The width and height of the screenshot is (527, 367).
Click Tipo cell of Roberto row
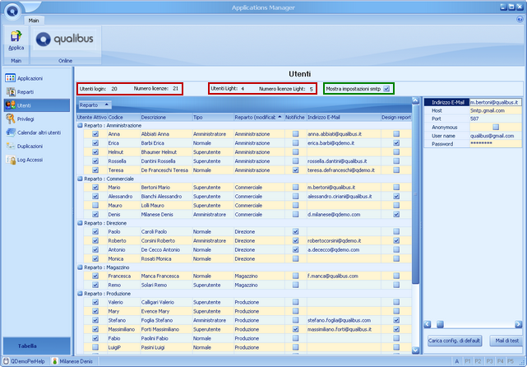213,241
